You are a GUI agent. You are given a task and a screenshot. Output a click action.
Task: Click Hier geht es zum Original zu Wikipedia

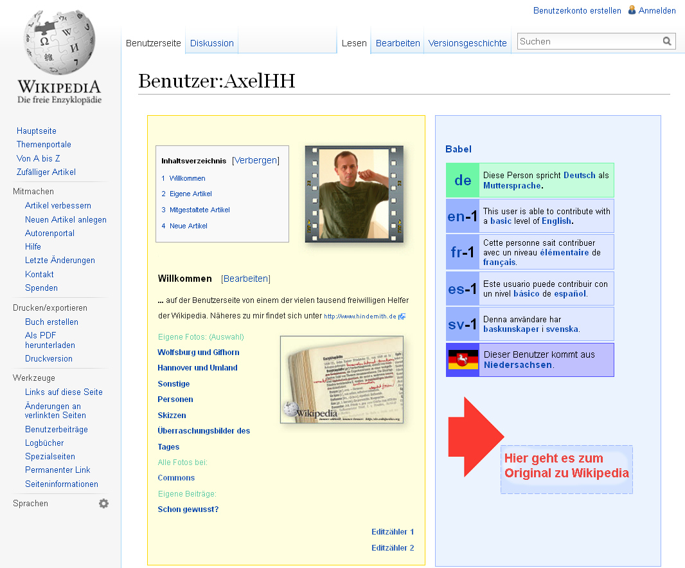pyautogui.click(x=567, y=466)
